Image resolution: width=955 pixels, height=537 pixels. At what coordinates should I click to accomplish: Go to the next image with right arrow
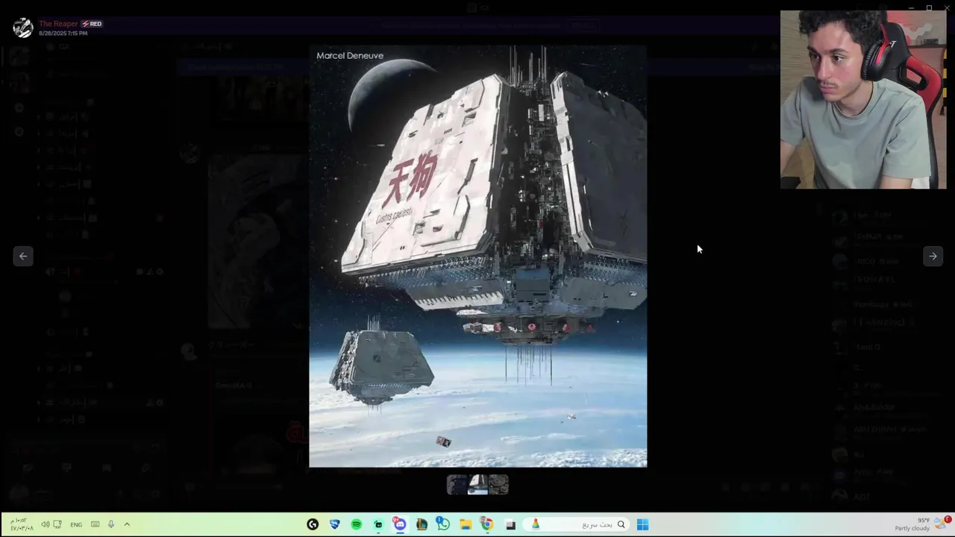tap(933, 256)
